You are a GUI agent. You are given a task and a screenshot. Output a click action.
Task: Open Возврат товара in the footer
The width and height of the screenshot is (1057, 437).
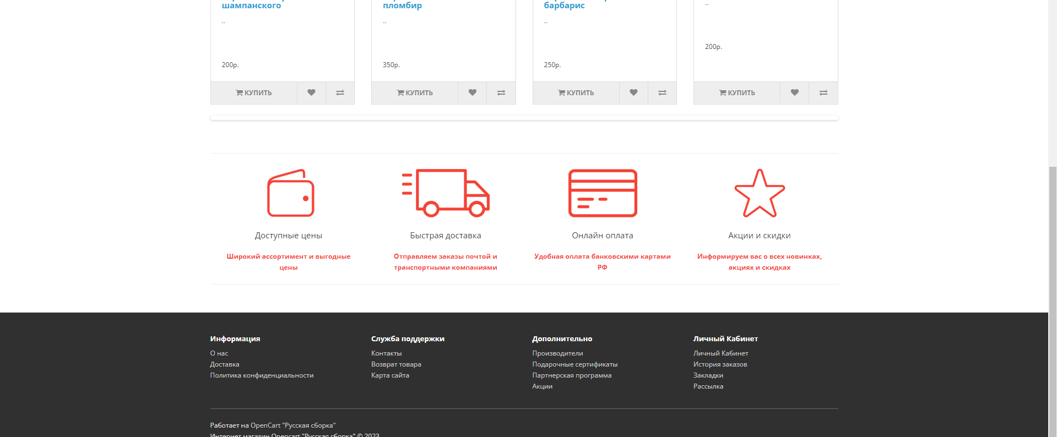point(396,364)
